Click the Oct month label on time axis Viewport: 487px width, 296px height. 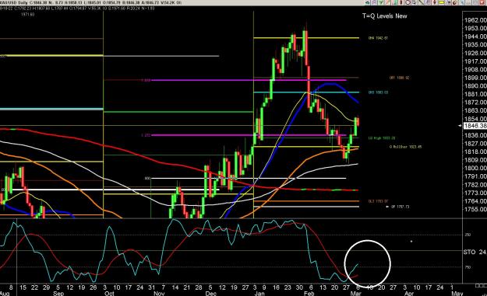(x=109, y=293)
